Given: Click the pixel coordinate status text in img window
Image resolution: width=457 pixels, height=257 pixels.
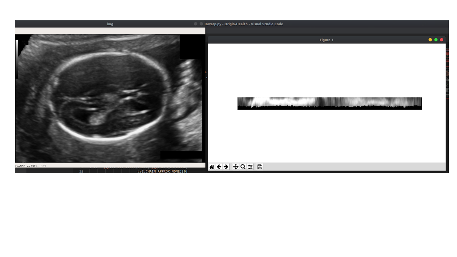Looking at the screenshot, I should [31, 166].
